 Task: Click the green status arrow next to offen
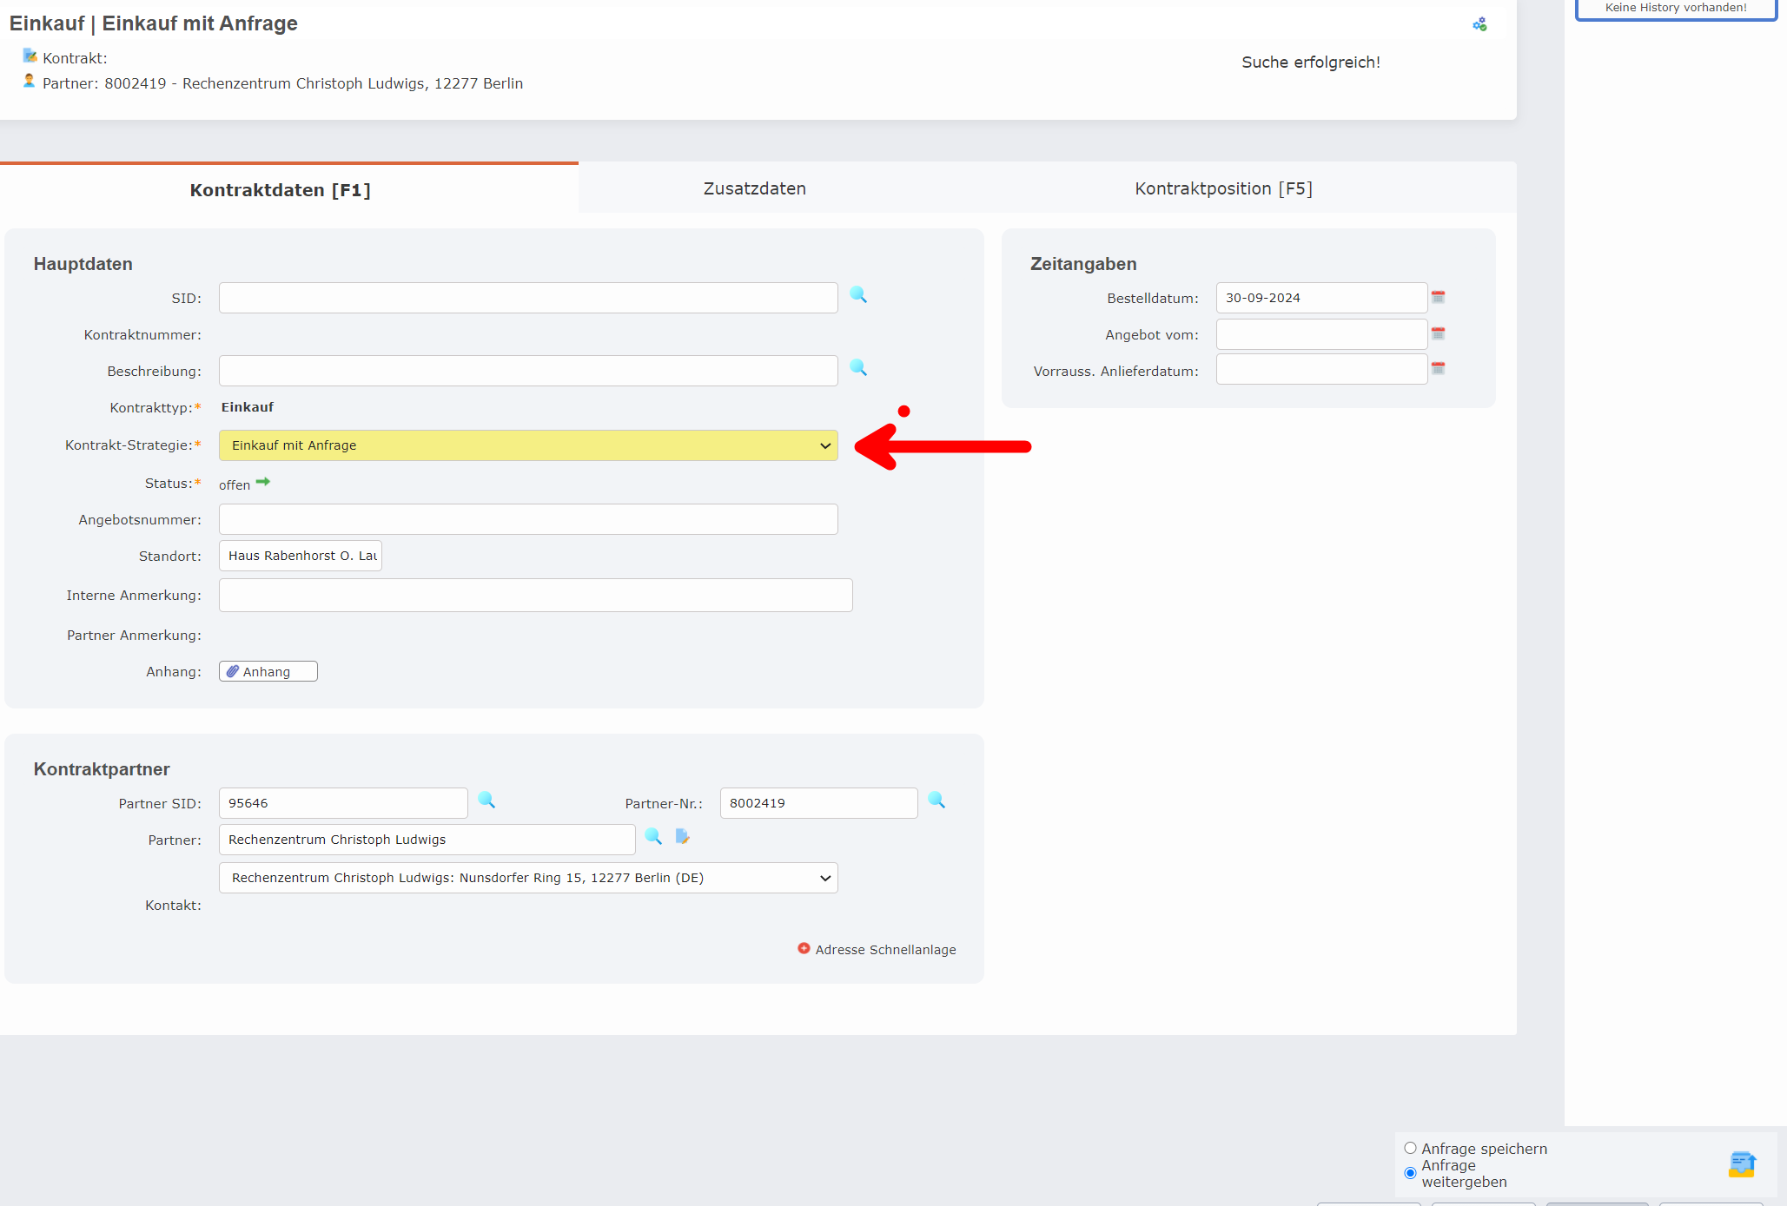263,482
